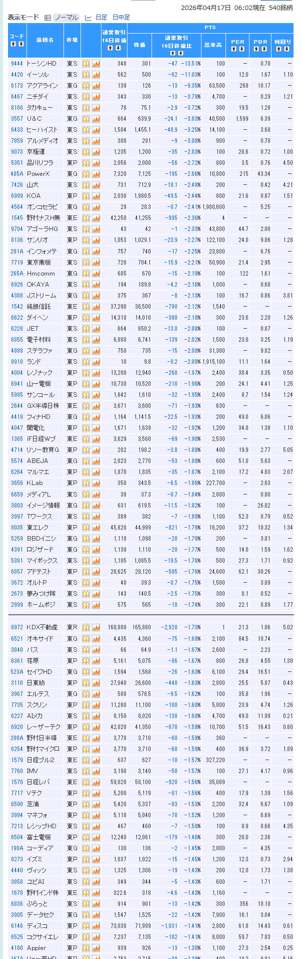Viewport: 302px width, 959px height.
Task: Open the chart icon for トーシンHD
Action: tap(96, 64)
